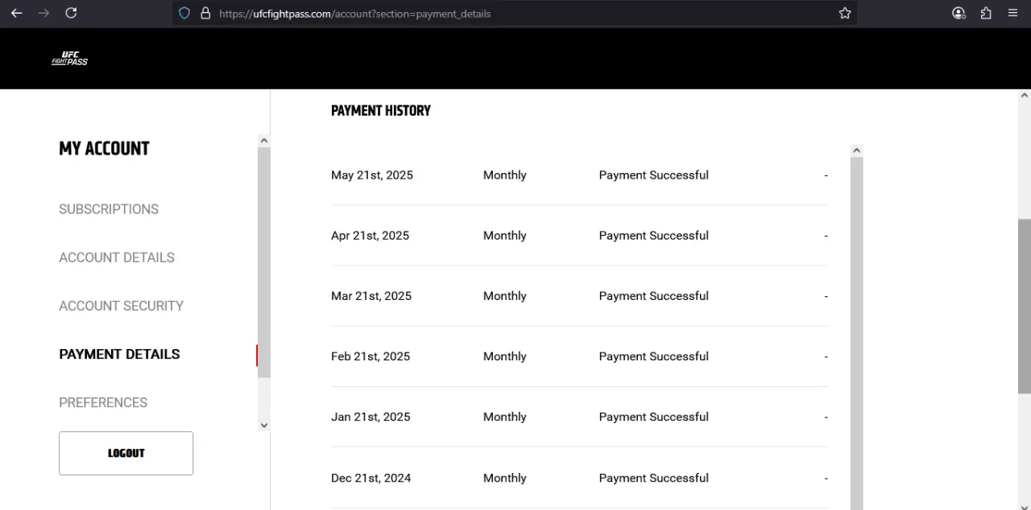
Task: Select the May 21st, 2025 date
Action: (372, 175)
